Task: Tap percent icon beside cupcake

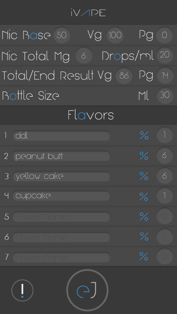Action: [x=144, y=196]
